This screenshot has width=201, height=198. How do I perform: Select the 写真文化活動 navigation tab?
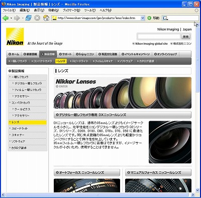click(108, 54)
